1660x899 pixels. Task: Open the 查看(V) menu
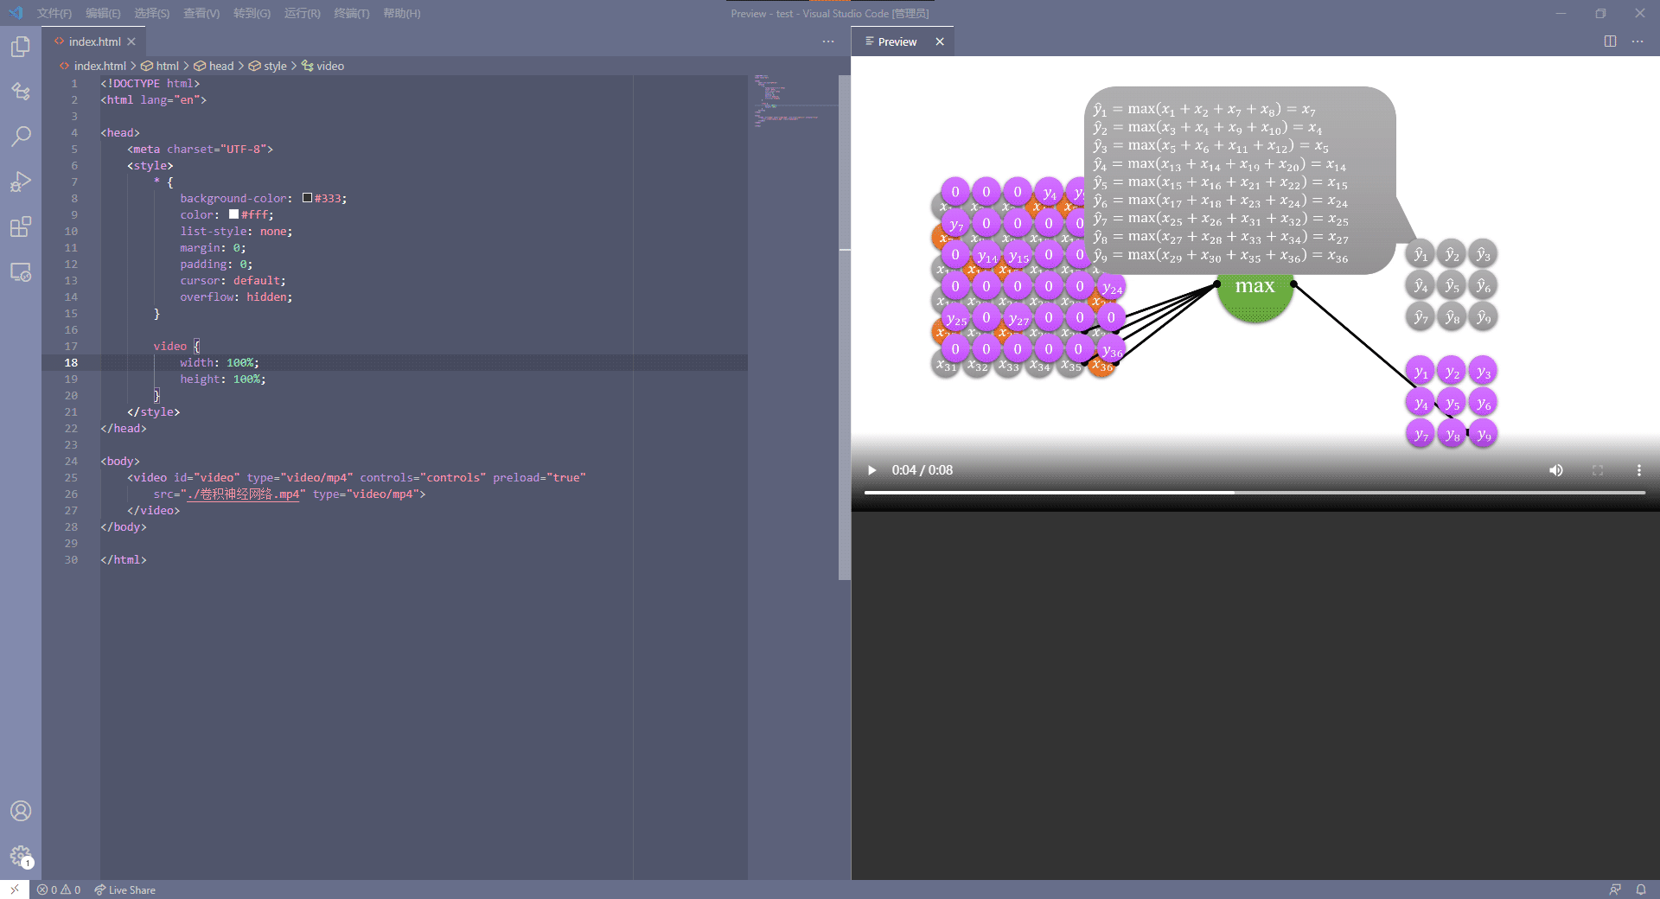[201, 13]
